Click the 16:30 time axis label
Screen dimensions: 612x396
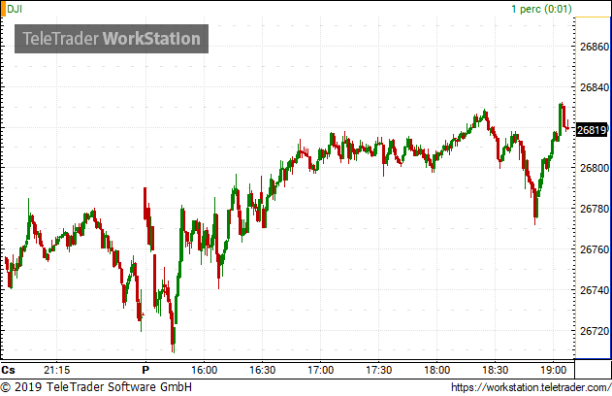(x=262, y=370)
